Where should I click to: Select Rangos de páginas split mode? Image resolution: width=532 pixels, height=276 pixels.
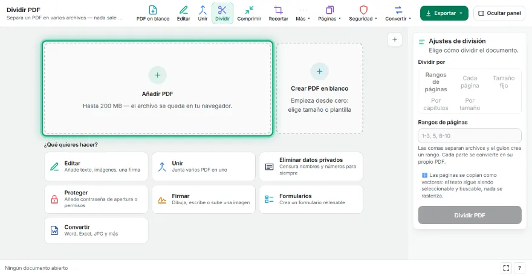[x=436, y=82]
